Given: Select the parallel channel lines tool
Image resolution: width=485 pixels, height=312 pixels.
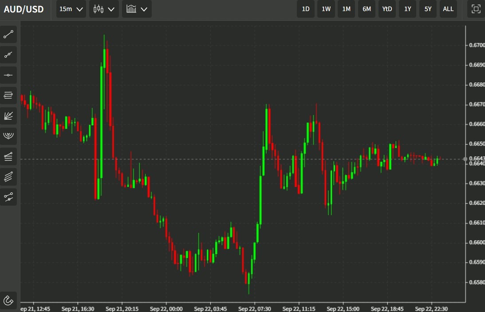Looking at the screenshot, I should point(8,176).
